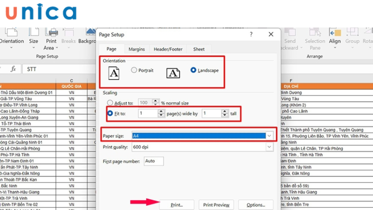Click the pages wide spinner arrows

click(161, 113)
